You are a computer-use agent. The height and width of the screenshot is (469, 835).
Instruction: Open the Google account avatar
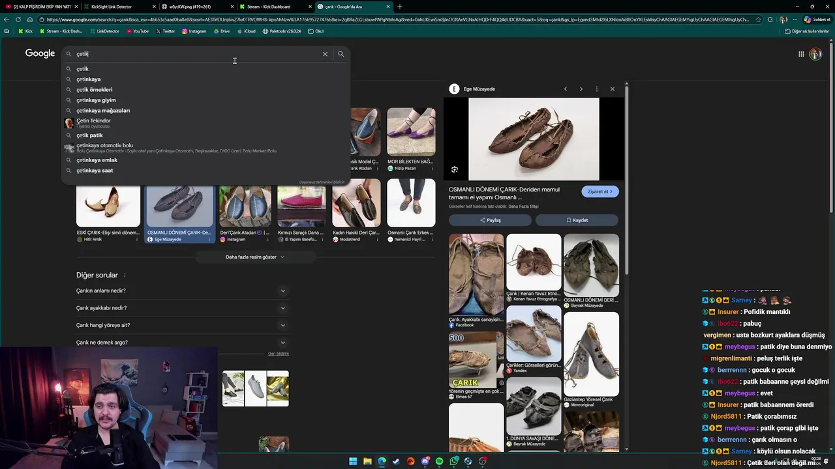[x=815, y=54]
